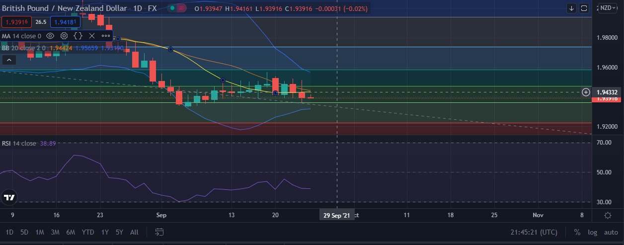Select the RSI 14 close legend
Viewport: 624px width, 245px height.
(x=19, y=143)
